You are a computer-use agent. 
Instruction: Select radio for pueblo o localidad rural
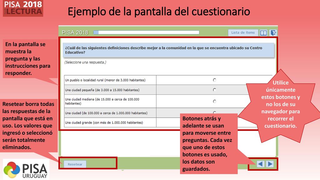coord(214,80)
